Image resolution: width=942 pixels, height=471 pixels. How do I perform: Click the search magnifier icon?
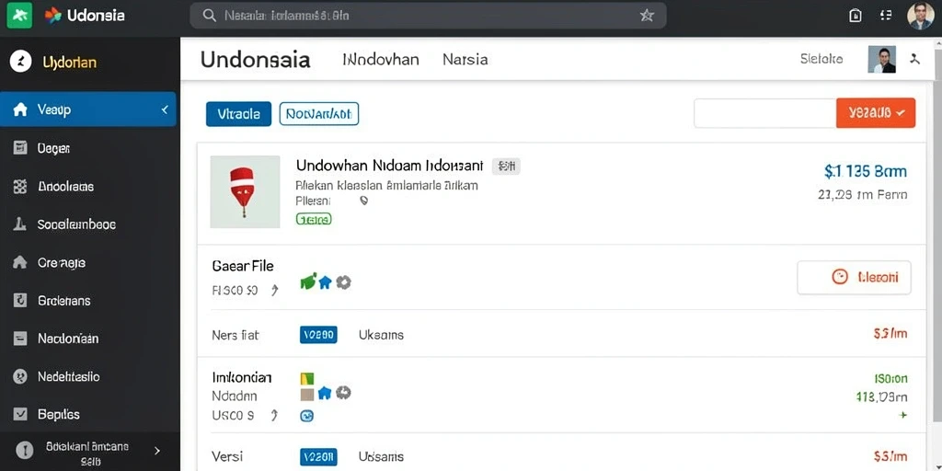point(209,16)
